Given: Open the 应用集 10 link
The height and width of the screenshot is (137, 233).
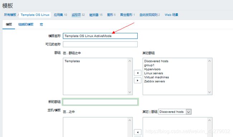Looking at the screenshot, I should tap(60, 15).
